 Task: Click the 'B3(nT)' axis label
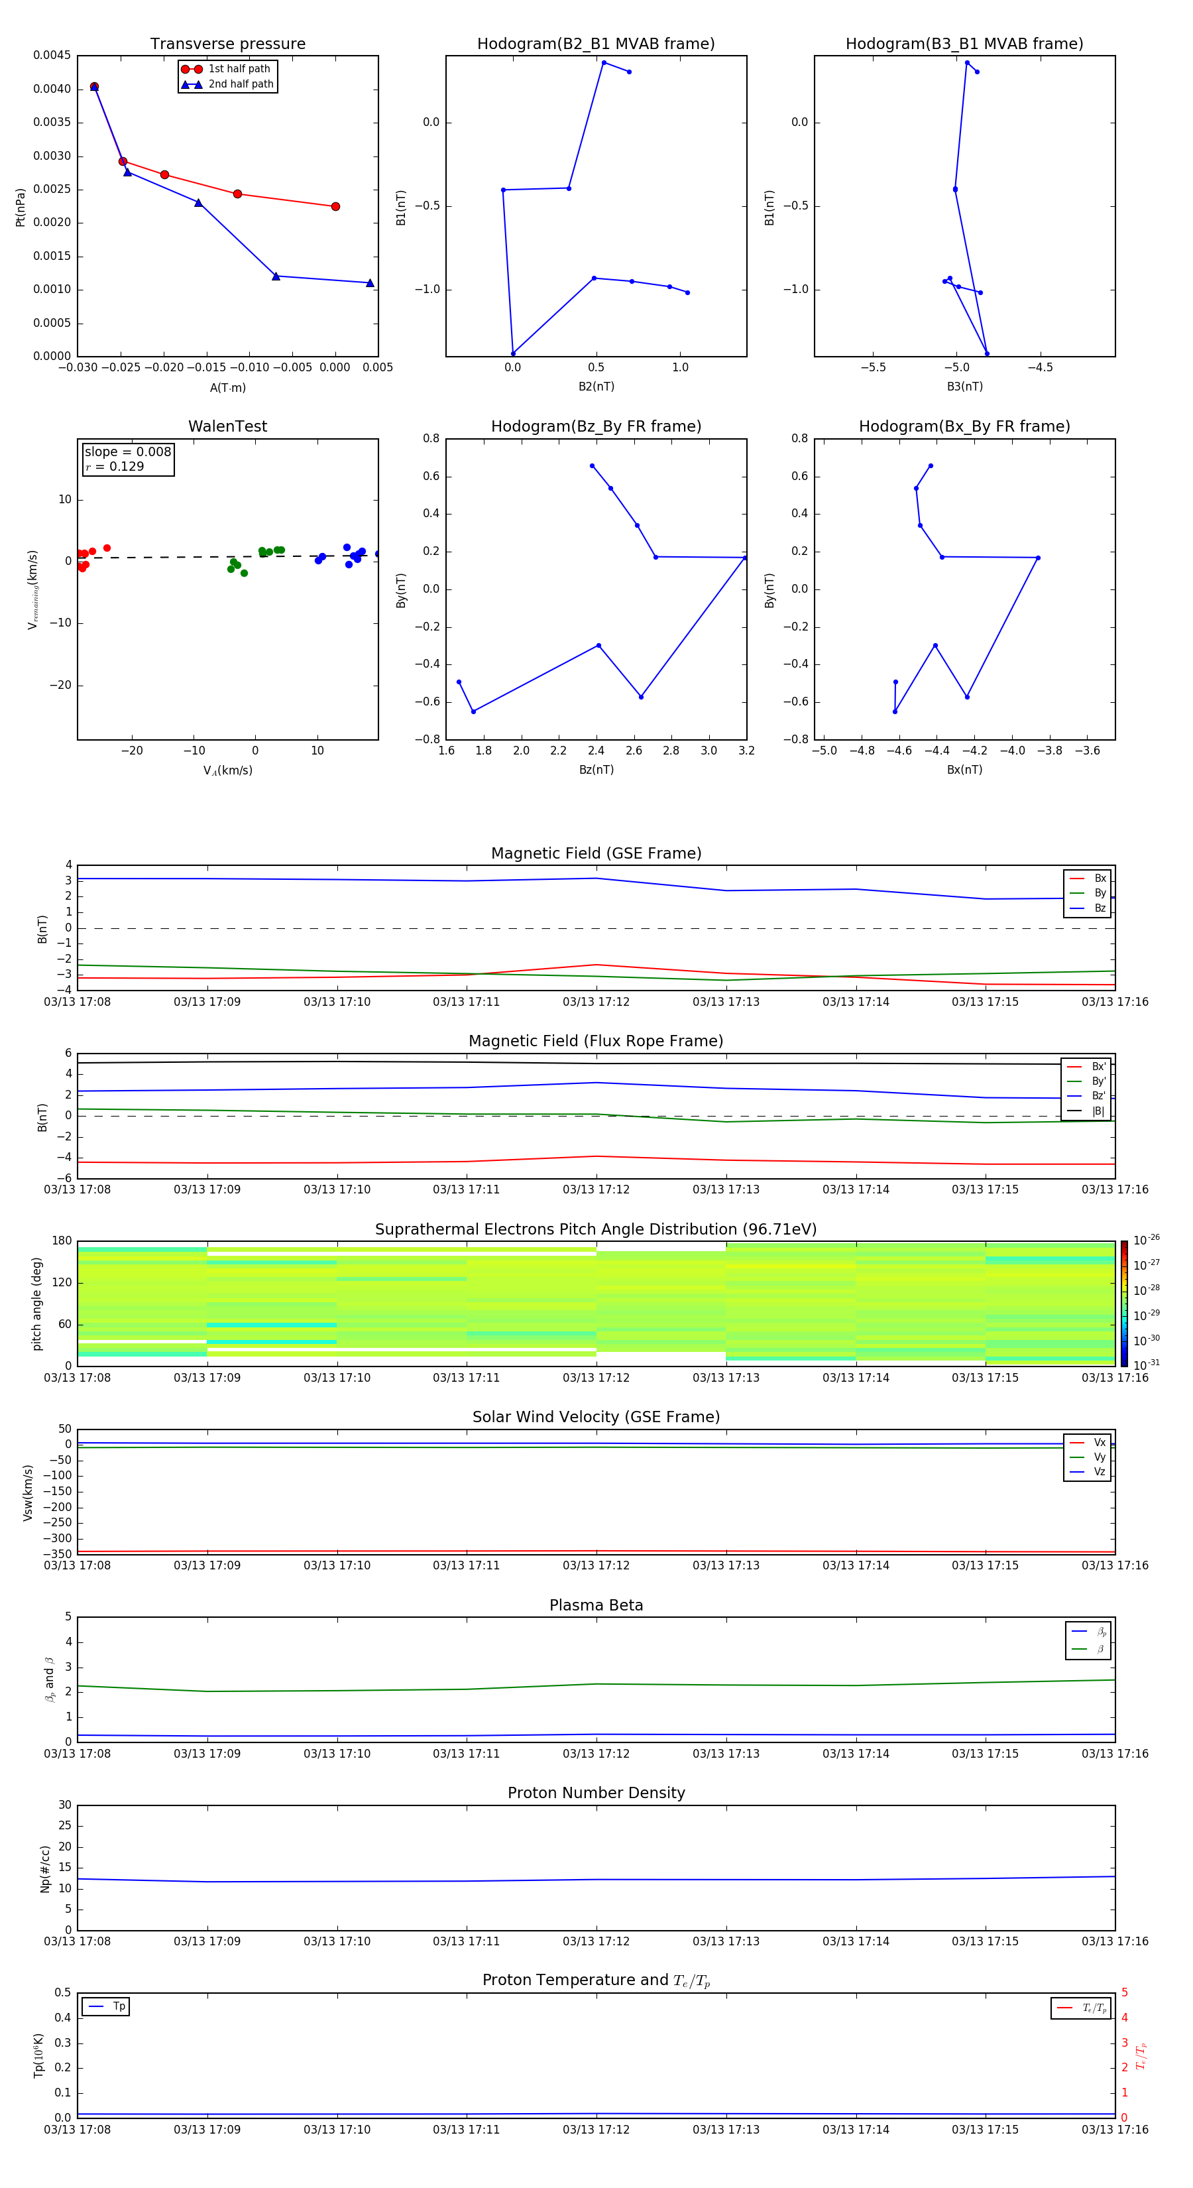pos(964,387)
